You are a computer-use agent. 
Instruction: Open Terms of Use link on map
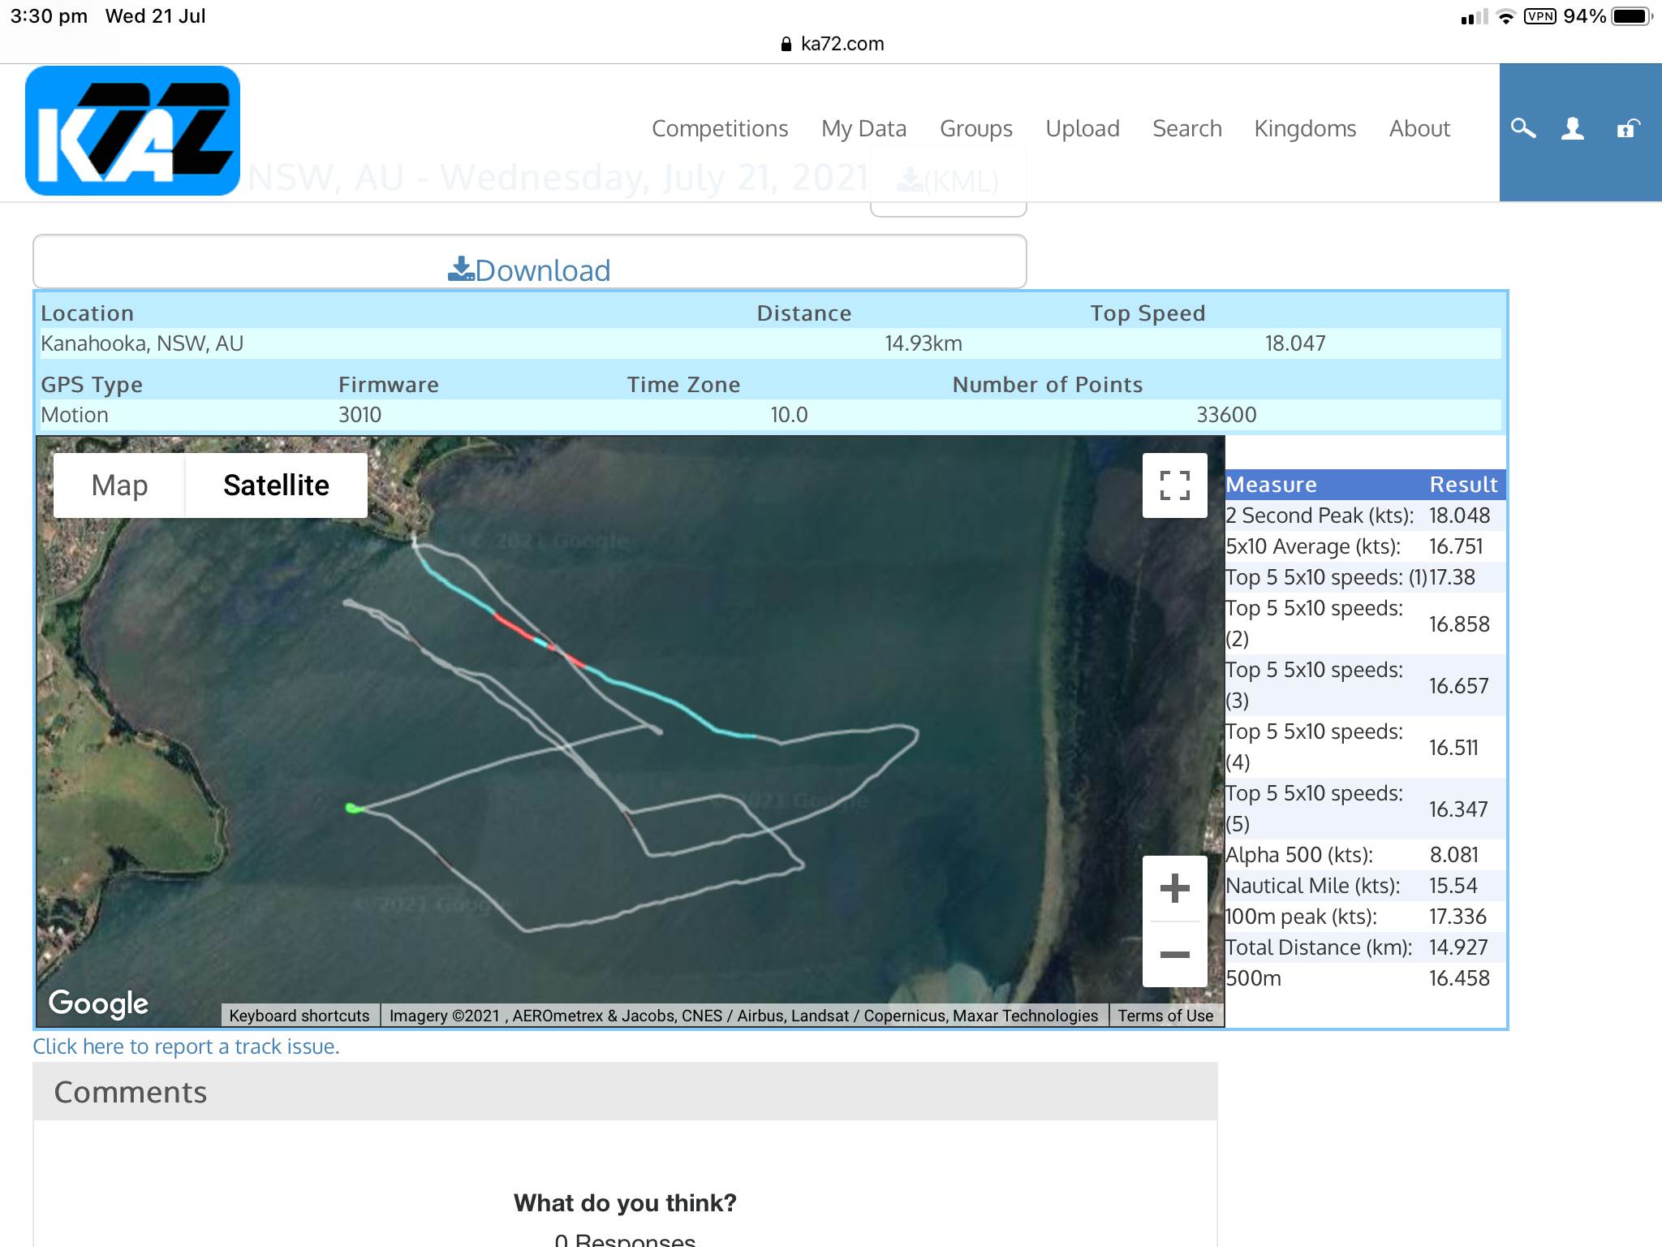(1165, 1016)
